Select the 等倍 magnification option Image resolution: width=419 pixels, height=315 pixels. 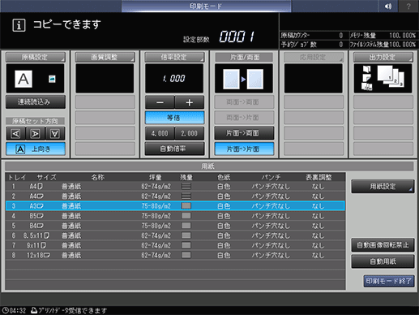174,118
